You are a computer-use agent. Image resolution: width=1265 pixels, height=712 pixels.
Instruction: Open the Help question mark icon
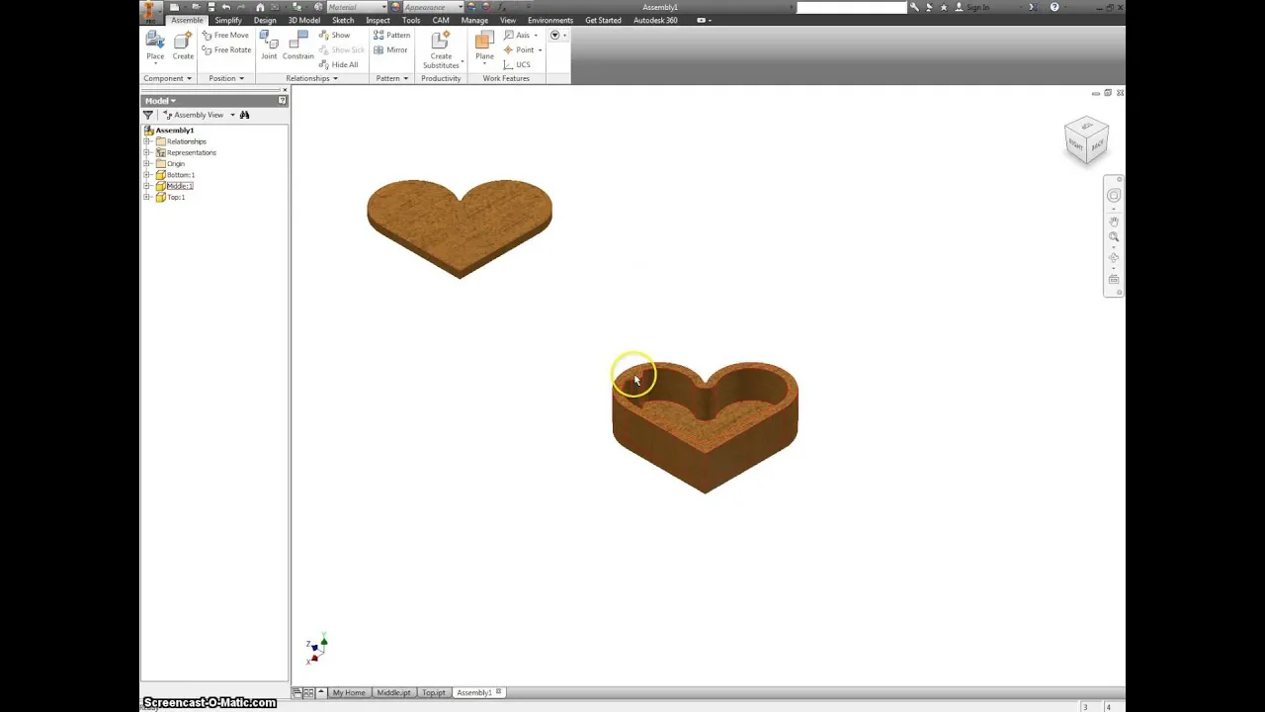pyautogui.click(x=1054, y=7)
